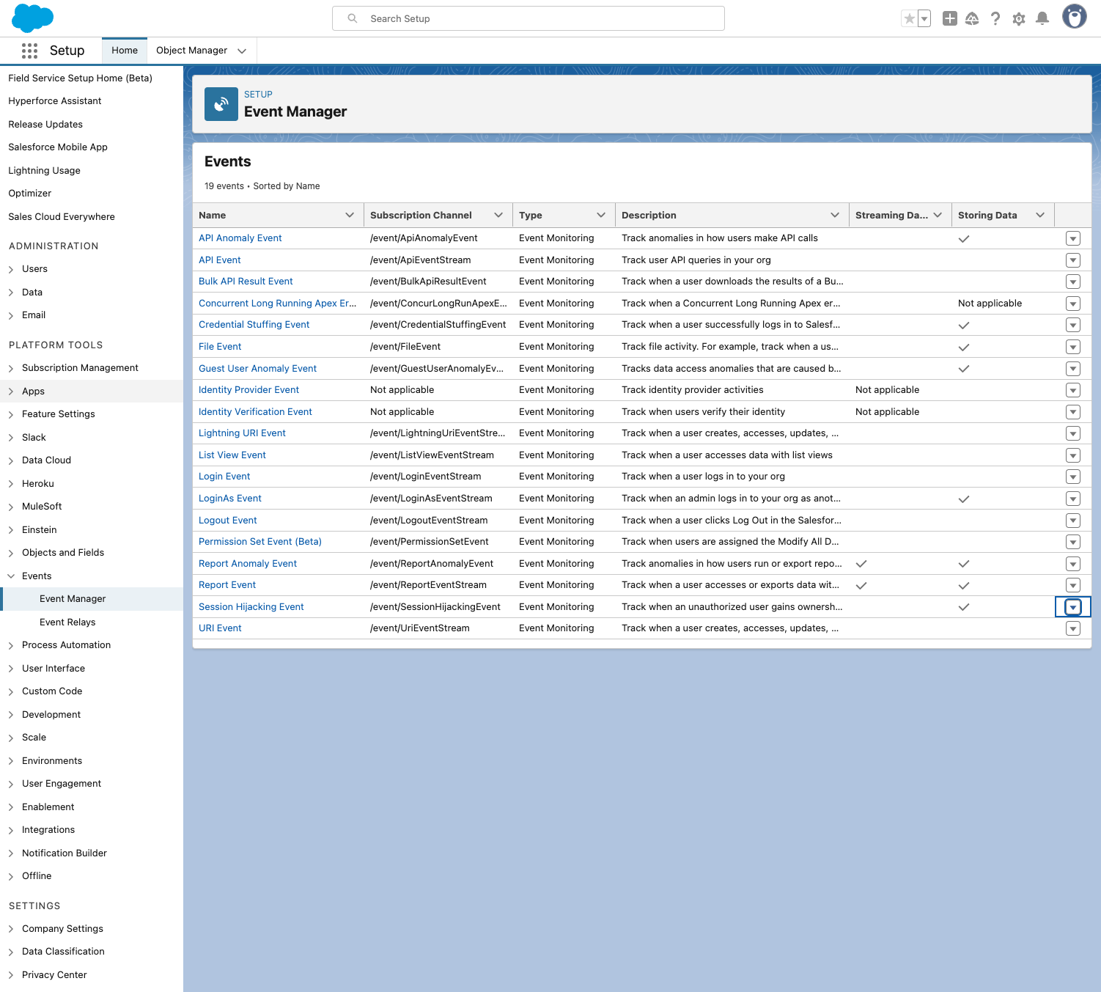Image resolution: width=1101 pixels, height=992 pixels.
Task: Expand the Object Manager tab dropdown
Action: pos(242,51)
